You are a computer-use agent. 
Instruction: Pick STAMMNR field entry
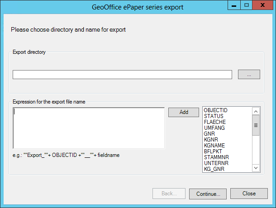(x=216, y=157)
